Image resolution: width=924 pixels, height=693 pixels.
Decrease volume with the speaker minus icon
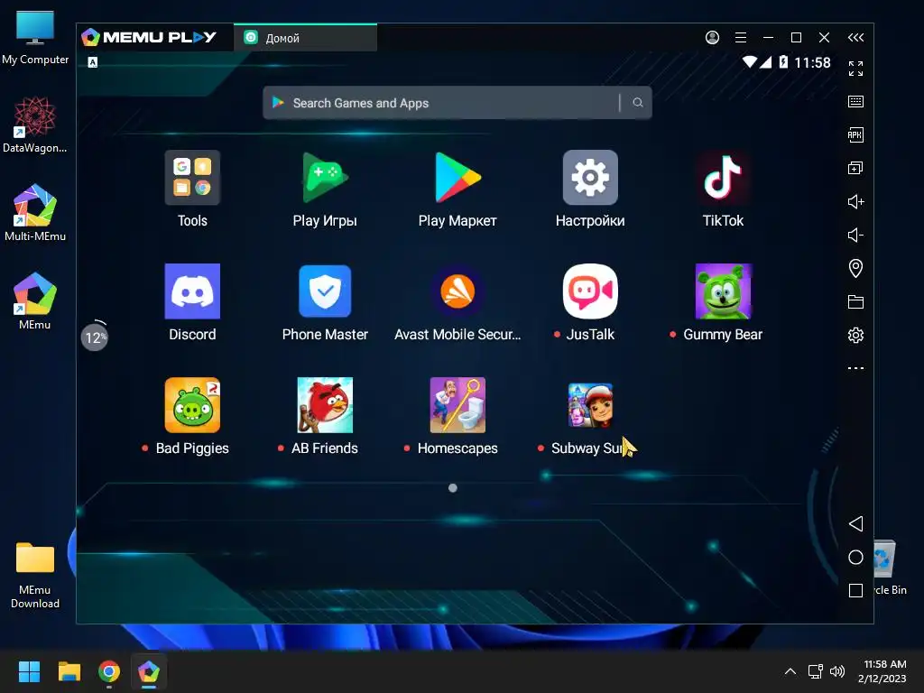(x=855, y=236)
